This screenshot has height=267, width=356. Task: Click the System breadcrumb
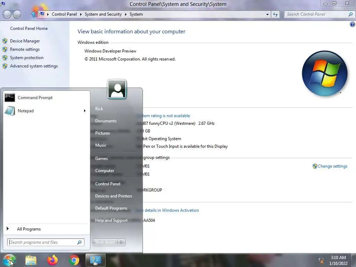pos(136,14)
